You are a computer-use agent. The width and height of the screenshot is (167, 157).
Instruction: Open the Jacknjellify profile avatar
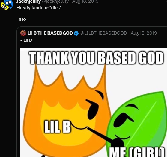click(7, 5)
